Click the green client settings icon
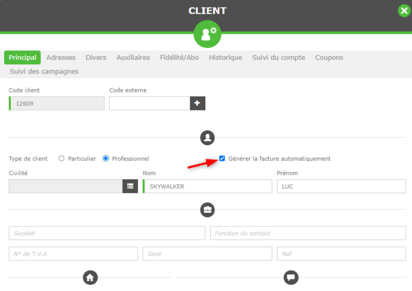Screen dimensions: 412x291 (x=207, y=34)
